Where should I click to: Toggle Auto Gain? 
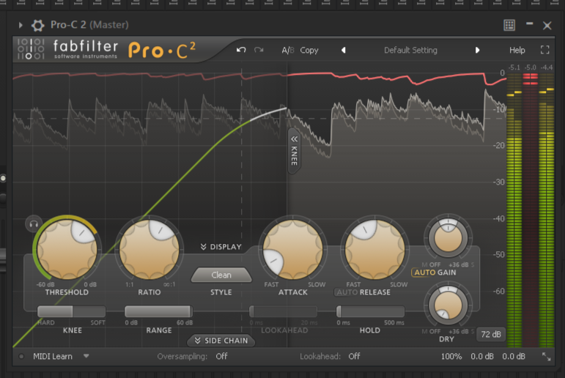[x=435, y=273]
